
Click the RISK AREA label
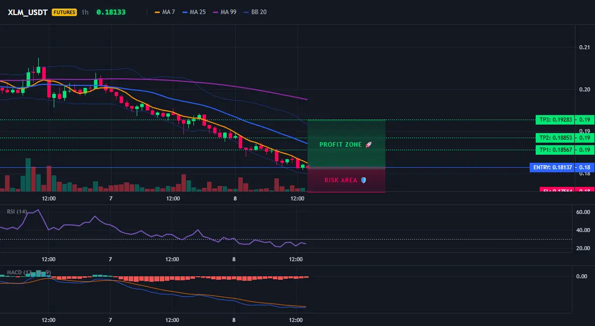pos(341,180)
